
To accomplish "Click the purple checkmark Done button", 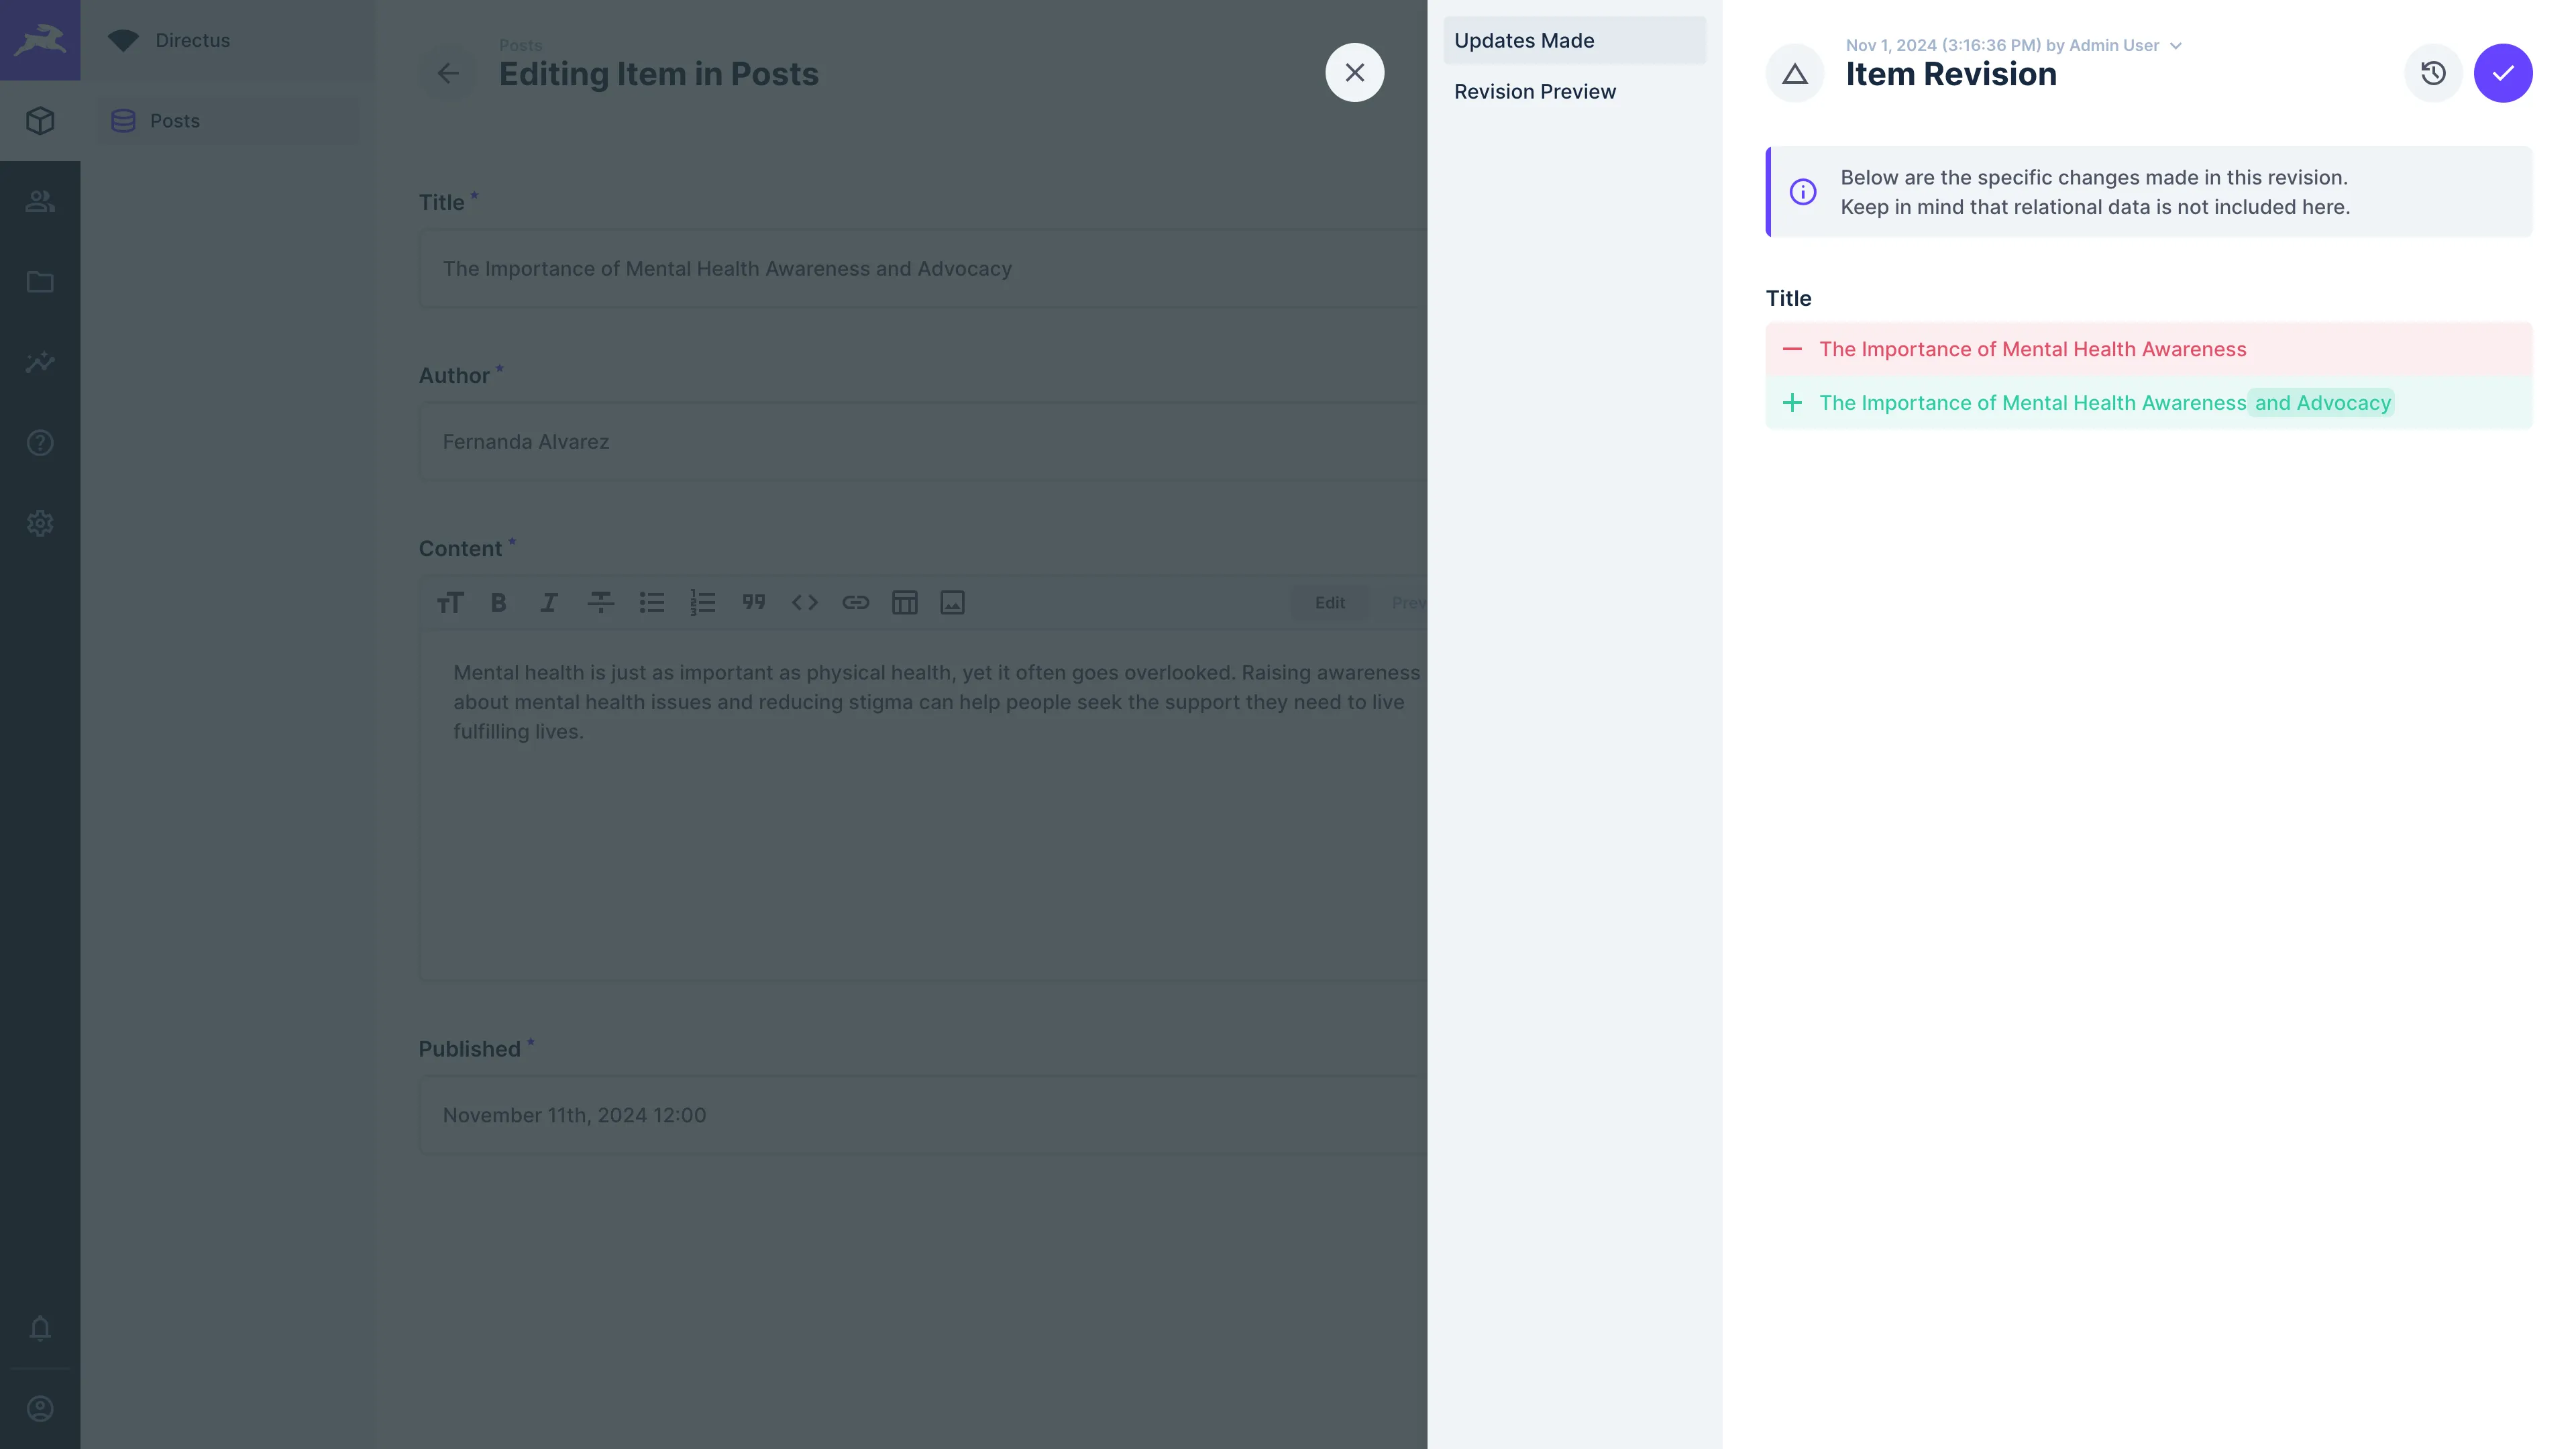I will tap(2502, 73).
